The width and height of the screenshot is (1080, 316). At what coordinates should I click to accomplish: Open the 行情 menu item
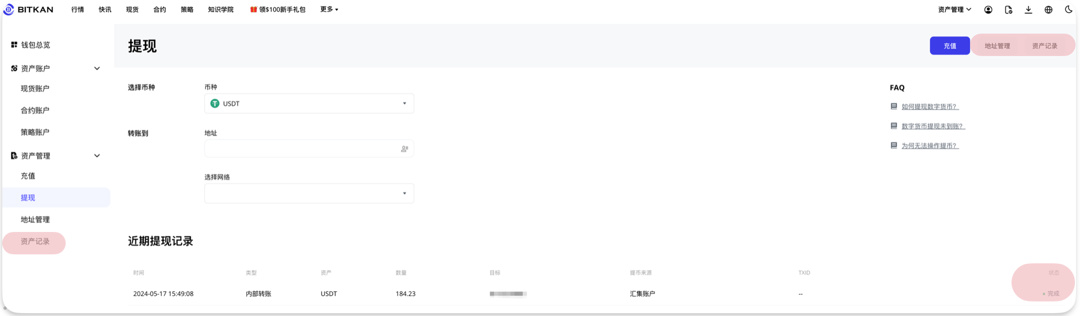(77, 10)
